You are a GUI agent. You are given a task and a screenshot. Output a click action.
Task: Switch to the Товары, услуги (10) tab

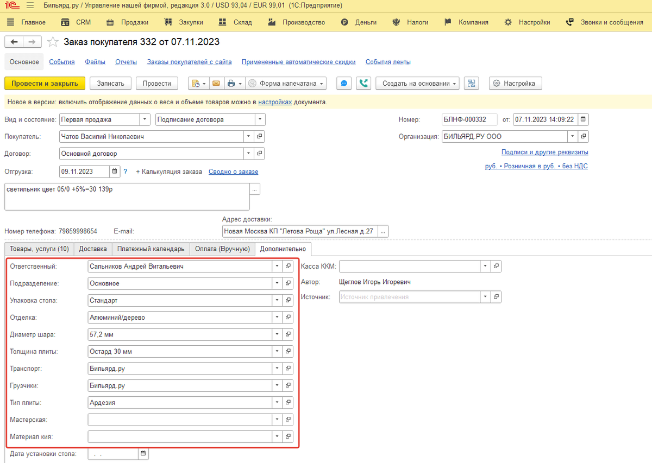click(39, 249)
